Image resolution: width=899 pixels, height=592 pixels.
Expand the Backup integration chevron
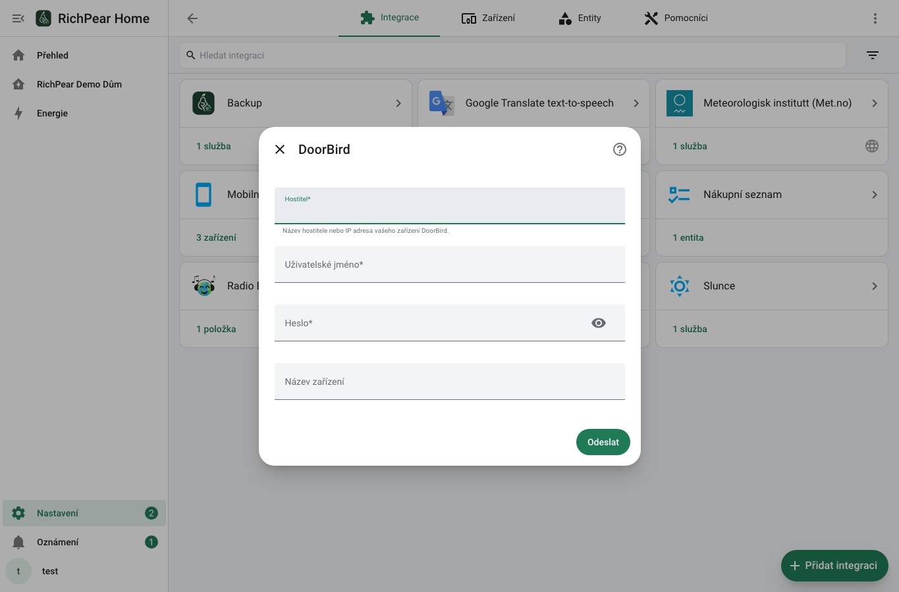(398, 103)
